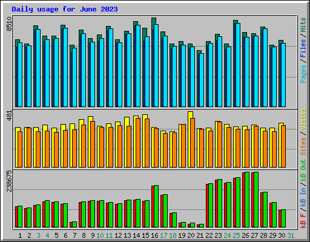Click day label "26" on x-axis
The height and width of the screenshot is (242, 310).
tap(245, 235)
